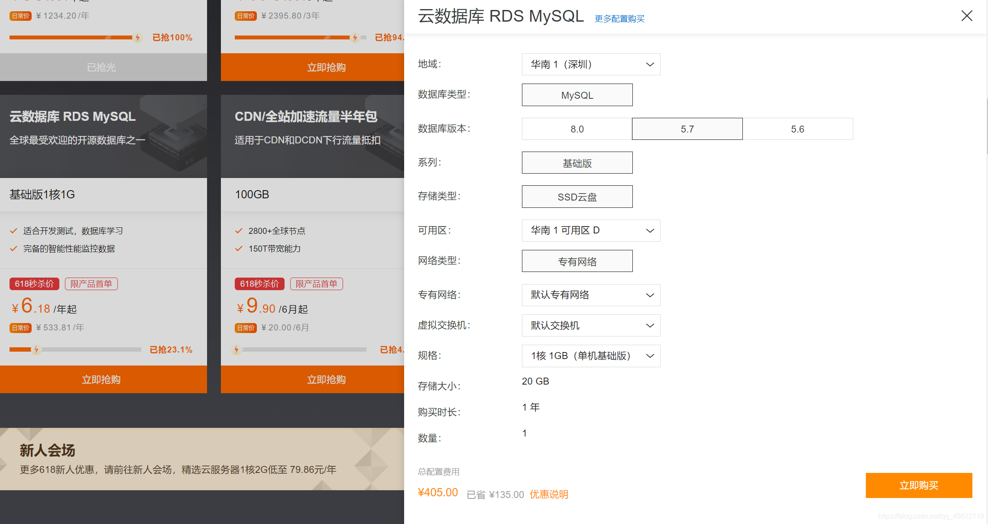Choose database version 8.0
988x524 pixels.
577,129
